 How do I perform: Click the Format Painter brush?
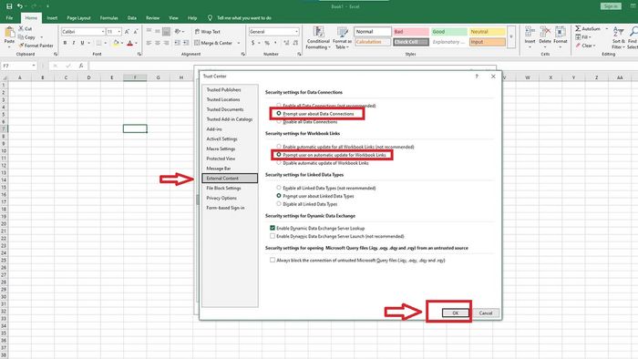tap(21, 46)
